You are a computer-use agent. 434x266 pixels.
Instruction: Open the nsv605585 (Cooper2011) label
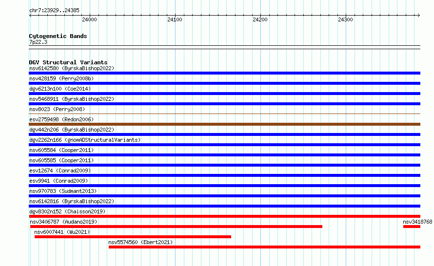[61, 160]
